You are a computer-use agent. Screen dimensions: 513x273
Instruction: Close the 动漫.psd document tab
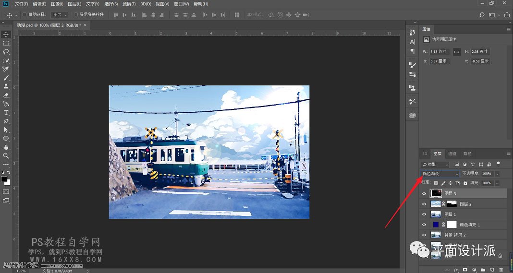pyautogui.click(x=85, y=25)
